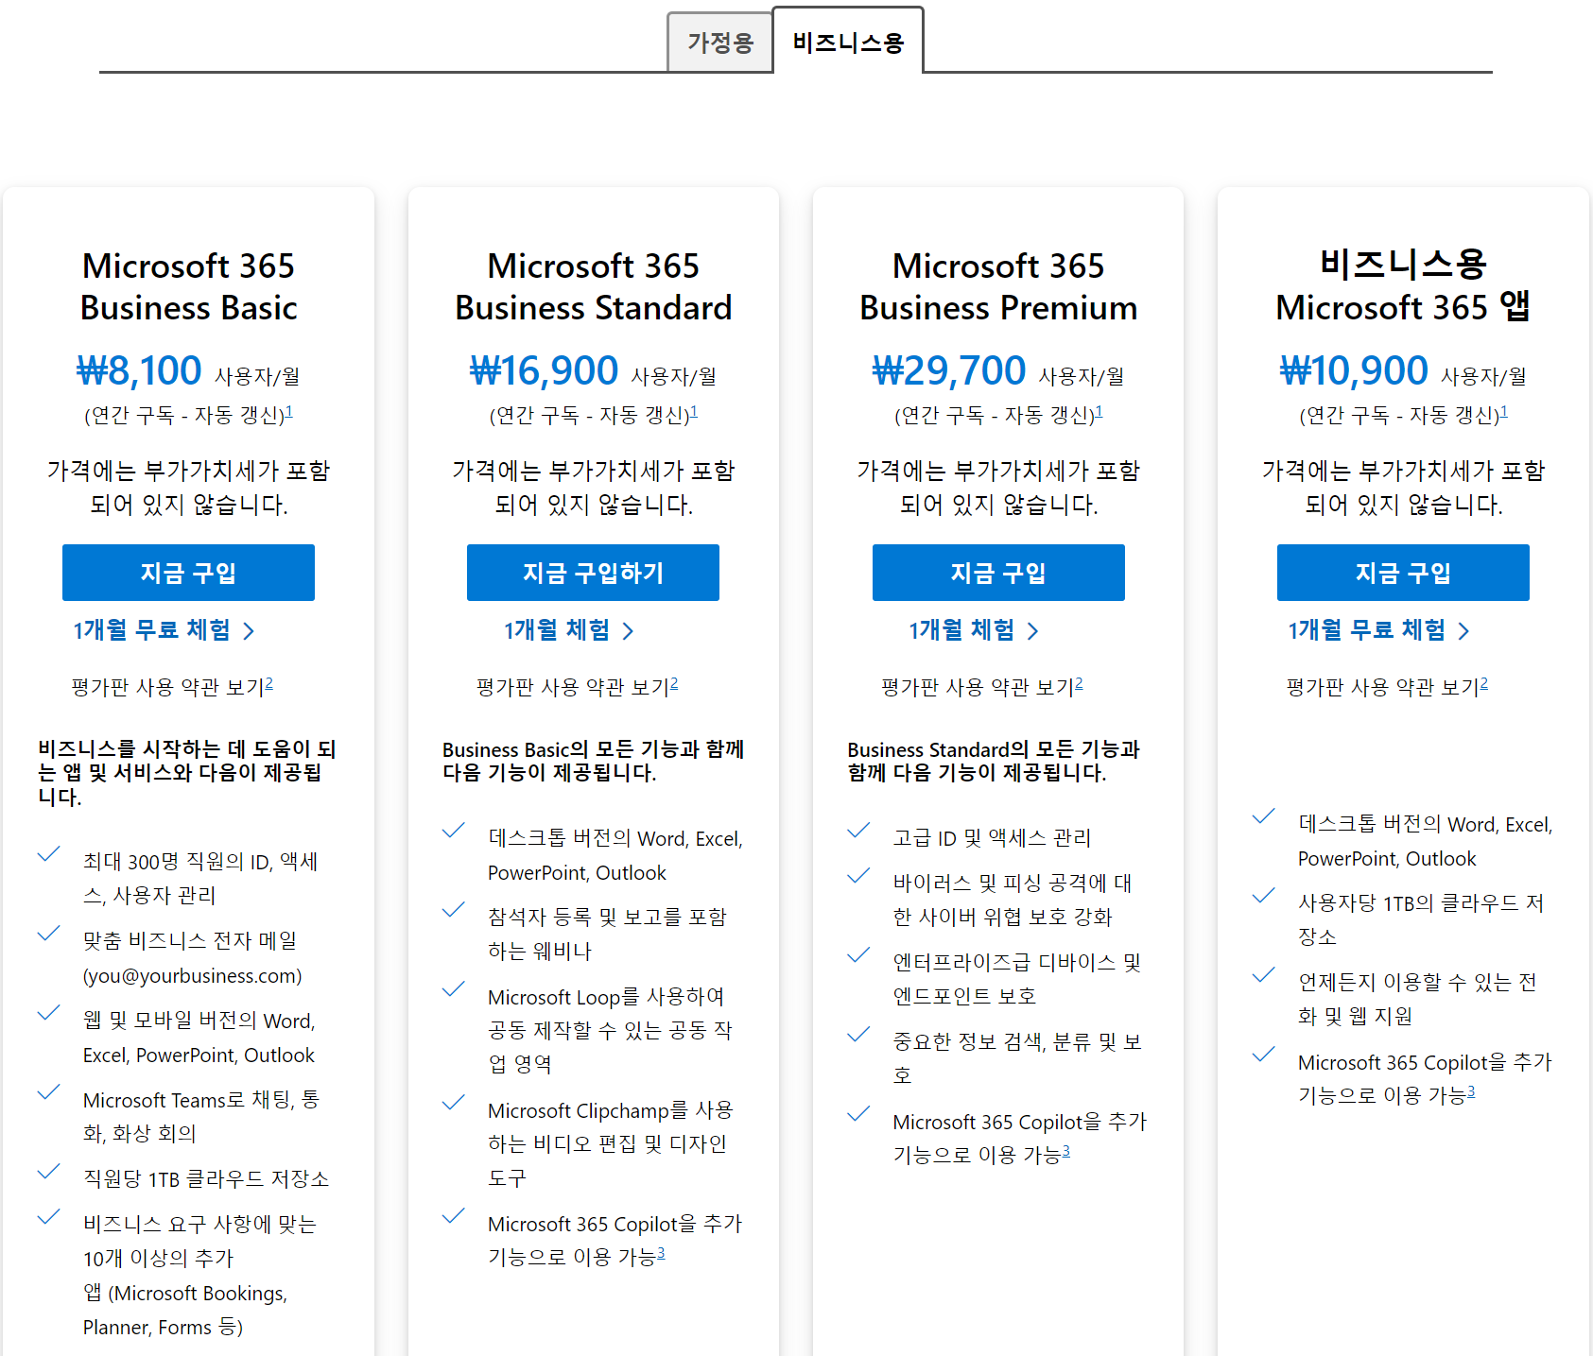Open footnote 1 under ₩10,900 price
This screenshot has height=1356, width=1593.
(1504, 411)
